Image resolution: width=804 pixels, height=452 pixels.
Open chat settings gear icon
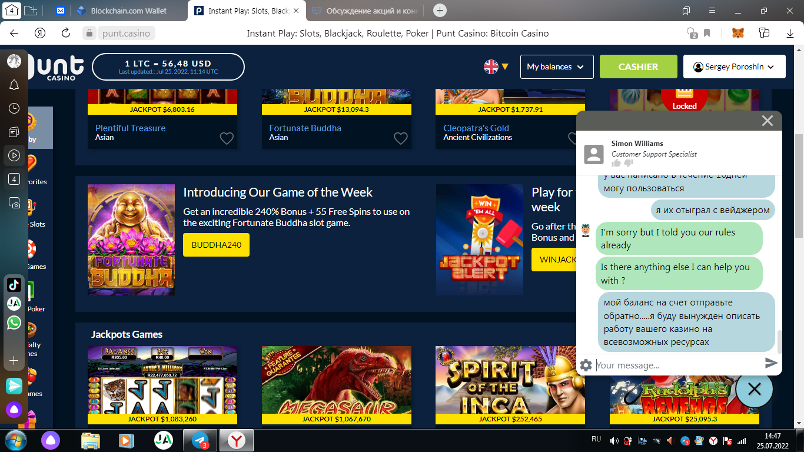(x=586, y=365)
